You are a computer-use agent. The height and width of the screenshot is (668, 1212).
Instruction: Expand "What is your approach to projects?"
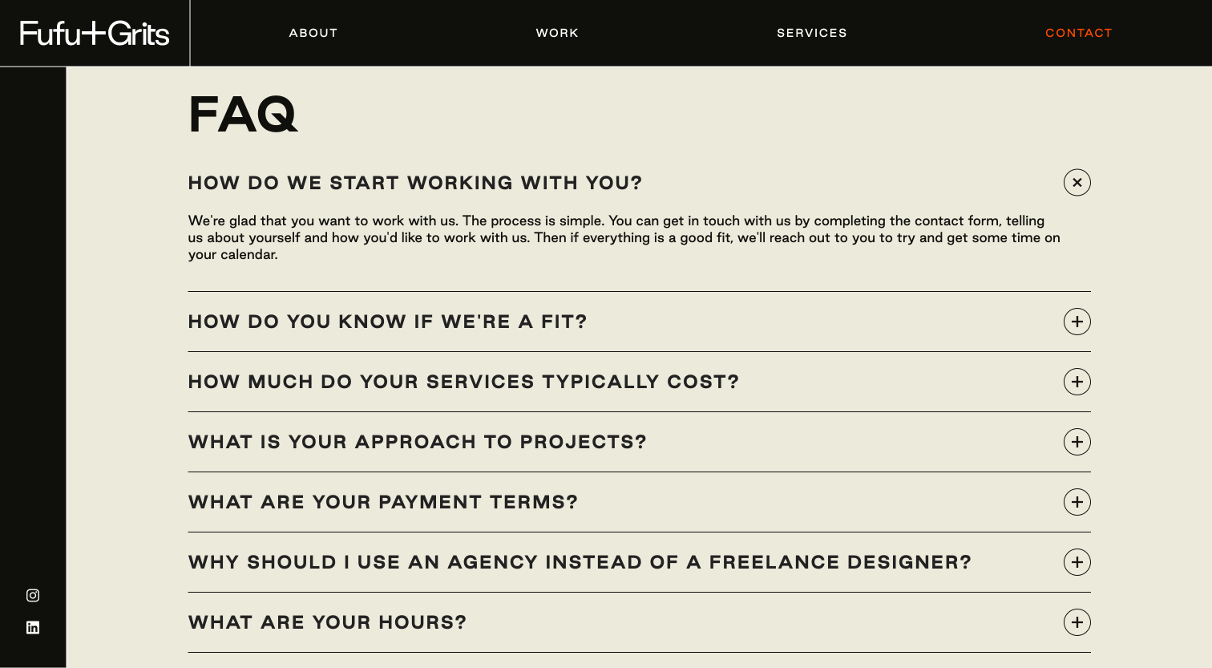417,442
